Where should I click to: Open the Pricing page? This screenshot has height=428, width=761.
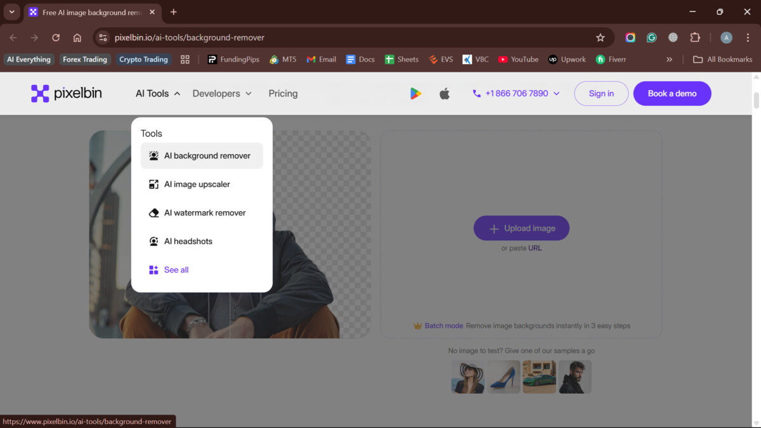pyautogui.click(x=283, y=93)
